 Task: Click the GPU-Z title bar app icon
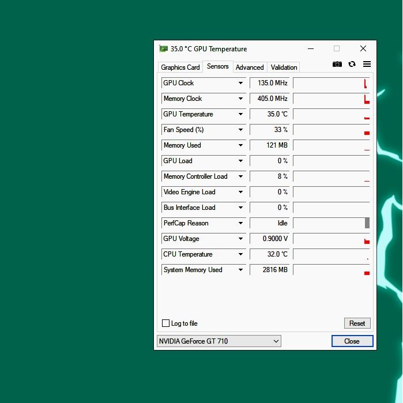[164, 49]
